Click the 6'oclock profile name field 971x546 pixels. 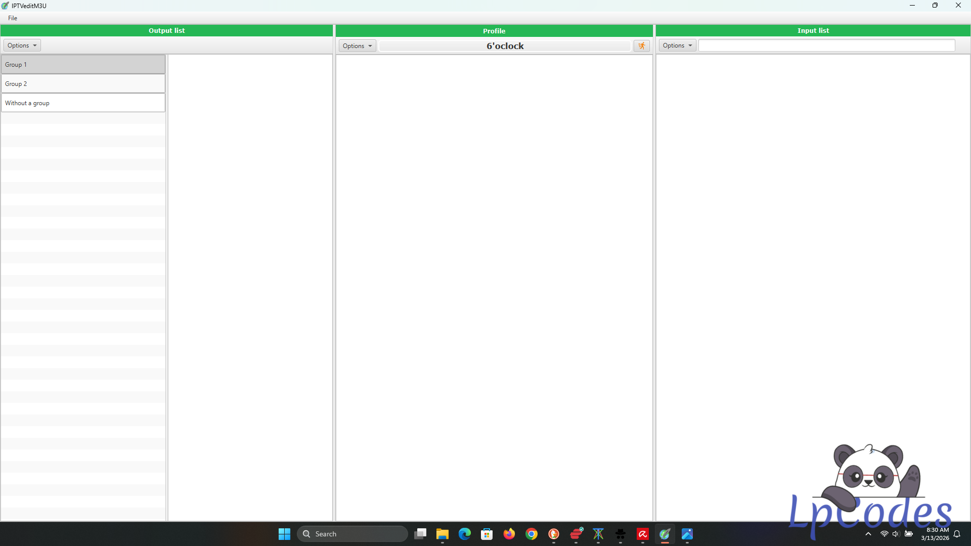pos(505,46)
